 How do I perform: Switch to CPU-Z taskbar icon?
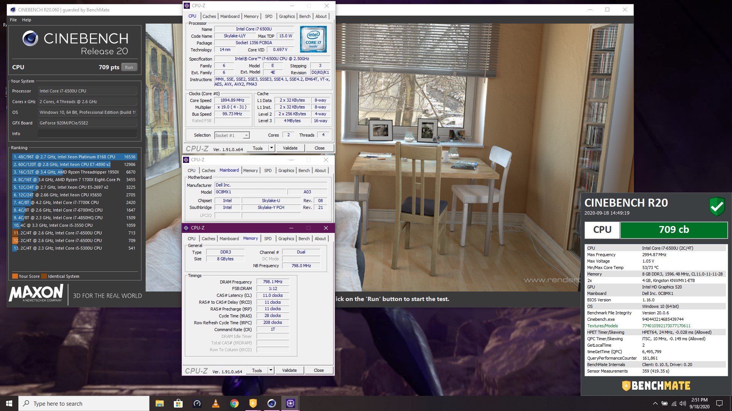coord(290,403)
